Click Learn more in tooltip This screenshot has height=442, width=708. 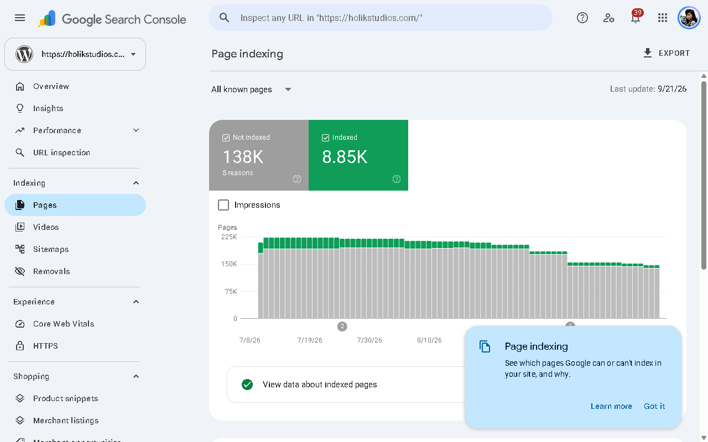(611, 406)
